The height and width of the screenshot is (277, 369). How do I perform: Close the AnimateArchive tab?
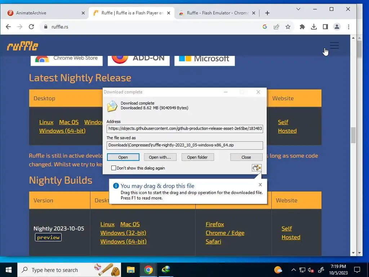(x=83, y=13)
